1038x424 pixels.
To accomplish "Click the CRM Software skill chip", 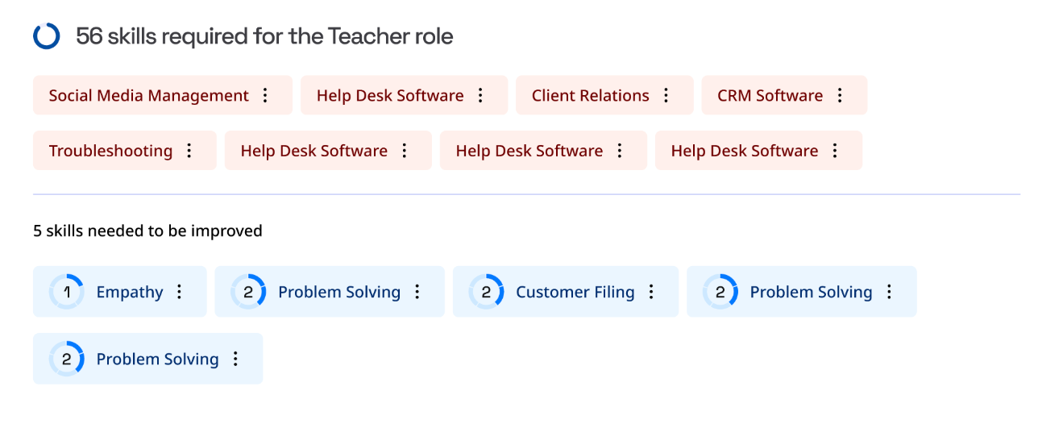I will pyautogui.click(x=770, y=96).
